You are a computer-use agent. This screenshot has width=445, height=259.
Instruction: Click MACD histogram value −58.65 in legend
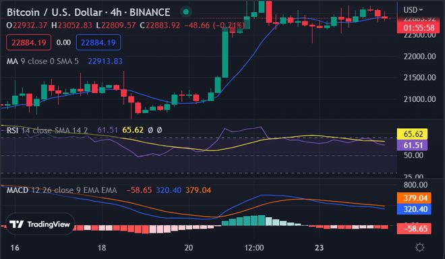(139, 190)
